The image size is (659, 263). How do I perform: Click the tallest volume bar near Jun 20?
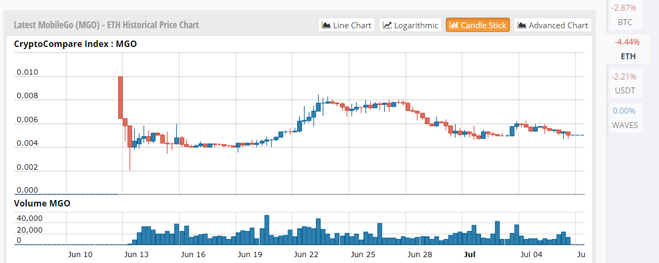point(267,230)
